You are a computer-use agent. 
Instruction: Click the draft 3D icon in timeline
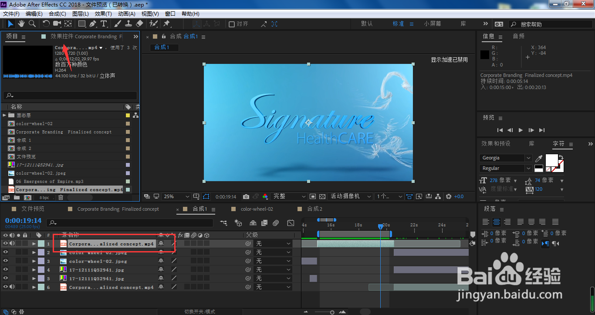point(238,223)
